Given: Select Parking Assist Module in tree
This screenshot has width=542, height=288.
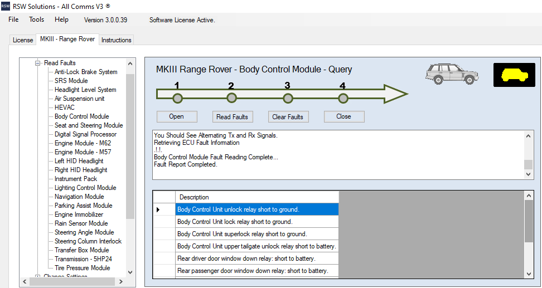Looking at the screenshot, I should [x=83, y=206].
